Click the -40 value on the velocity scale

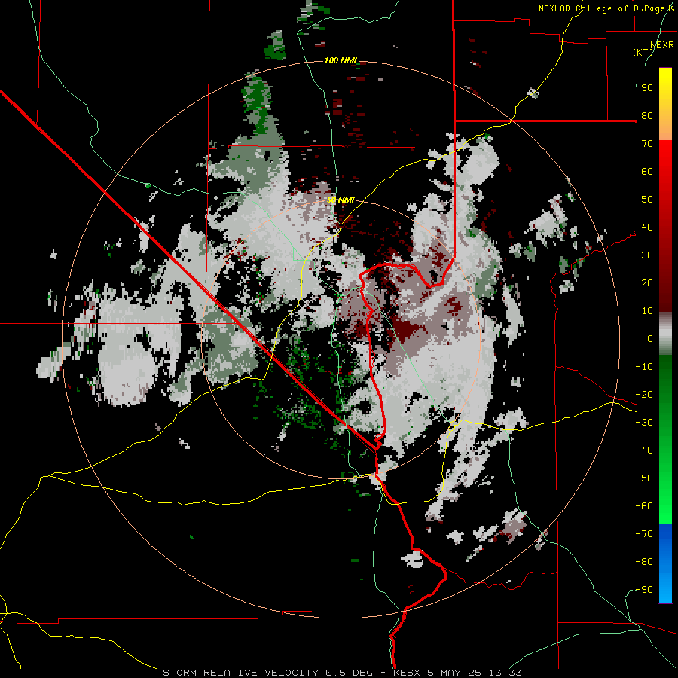644,450
